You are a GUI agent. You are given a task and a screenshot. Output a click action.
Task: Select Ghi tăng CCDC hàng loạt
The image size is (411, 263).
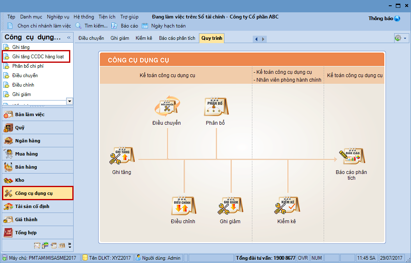[38, 57]
